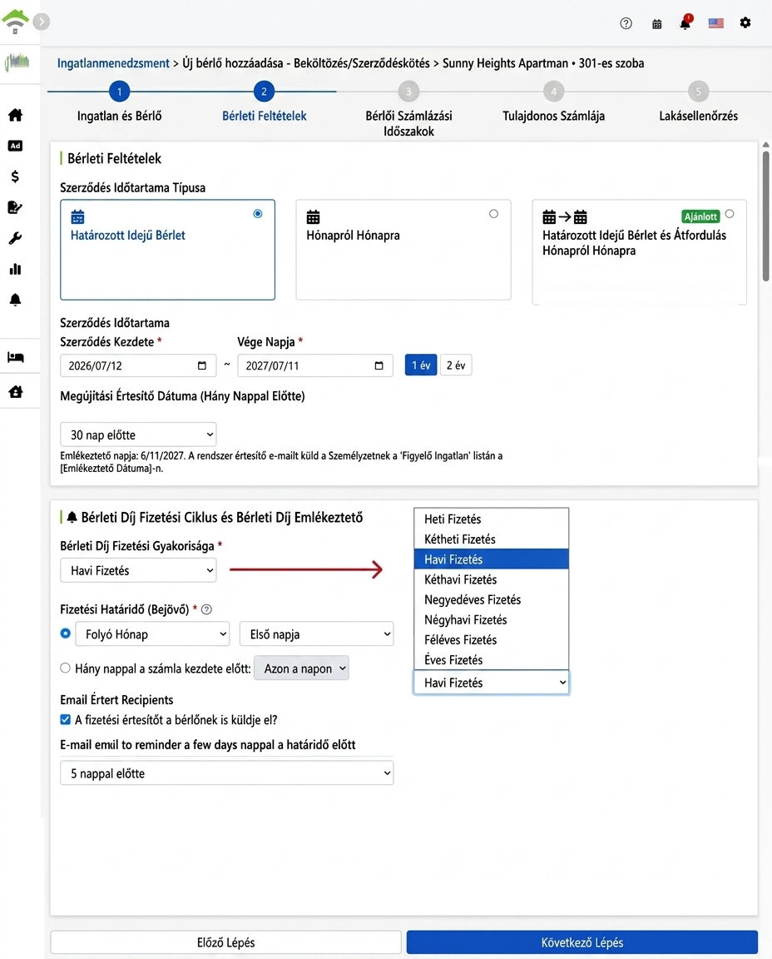Screen dimensions: 772x959
Task: Select the Ajánlott Átfordulás radio button
Action: pos(730,214)
